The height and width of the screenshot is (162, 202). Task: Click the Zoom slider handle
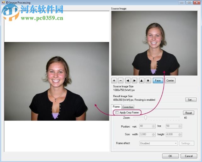tap(146, 117)
